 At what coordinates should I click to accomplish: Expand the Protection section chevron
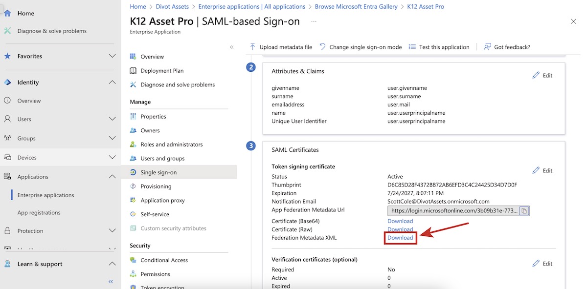(112, 231)
